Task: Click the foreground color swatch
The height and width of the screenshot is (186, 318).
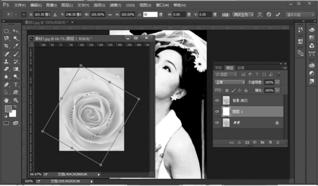Action: 8,109
